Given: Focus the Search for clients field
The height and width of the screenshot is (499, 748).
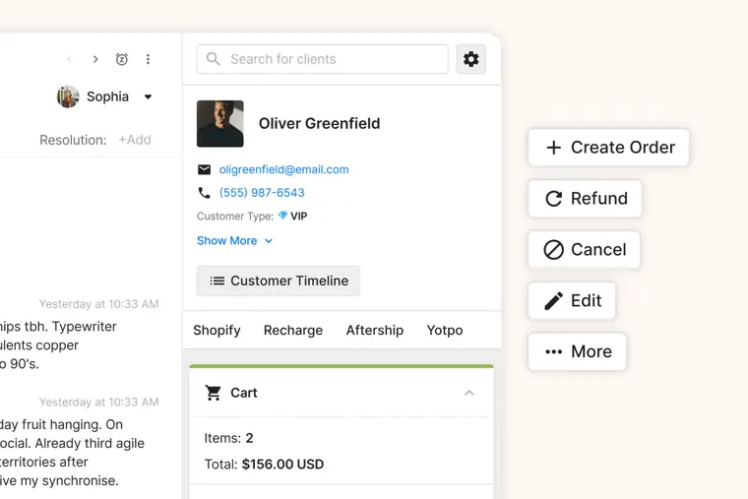Looking at the screenshot, I should [323, 59].
